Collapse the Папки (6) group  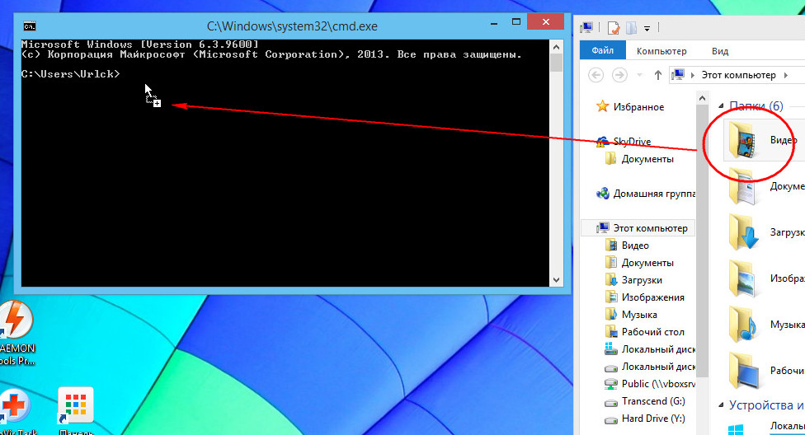[x=720, y=105]
